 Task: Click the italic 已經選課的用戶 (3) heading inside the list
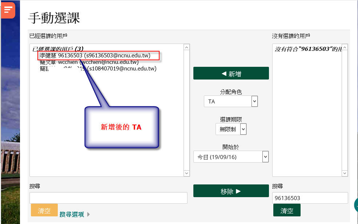tap(58, 49)
